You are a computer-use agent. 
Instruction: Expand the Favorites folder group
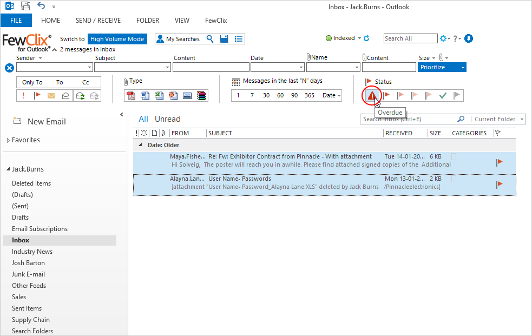click(x=8, y=140)
